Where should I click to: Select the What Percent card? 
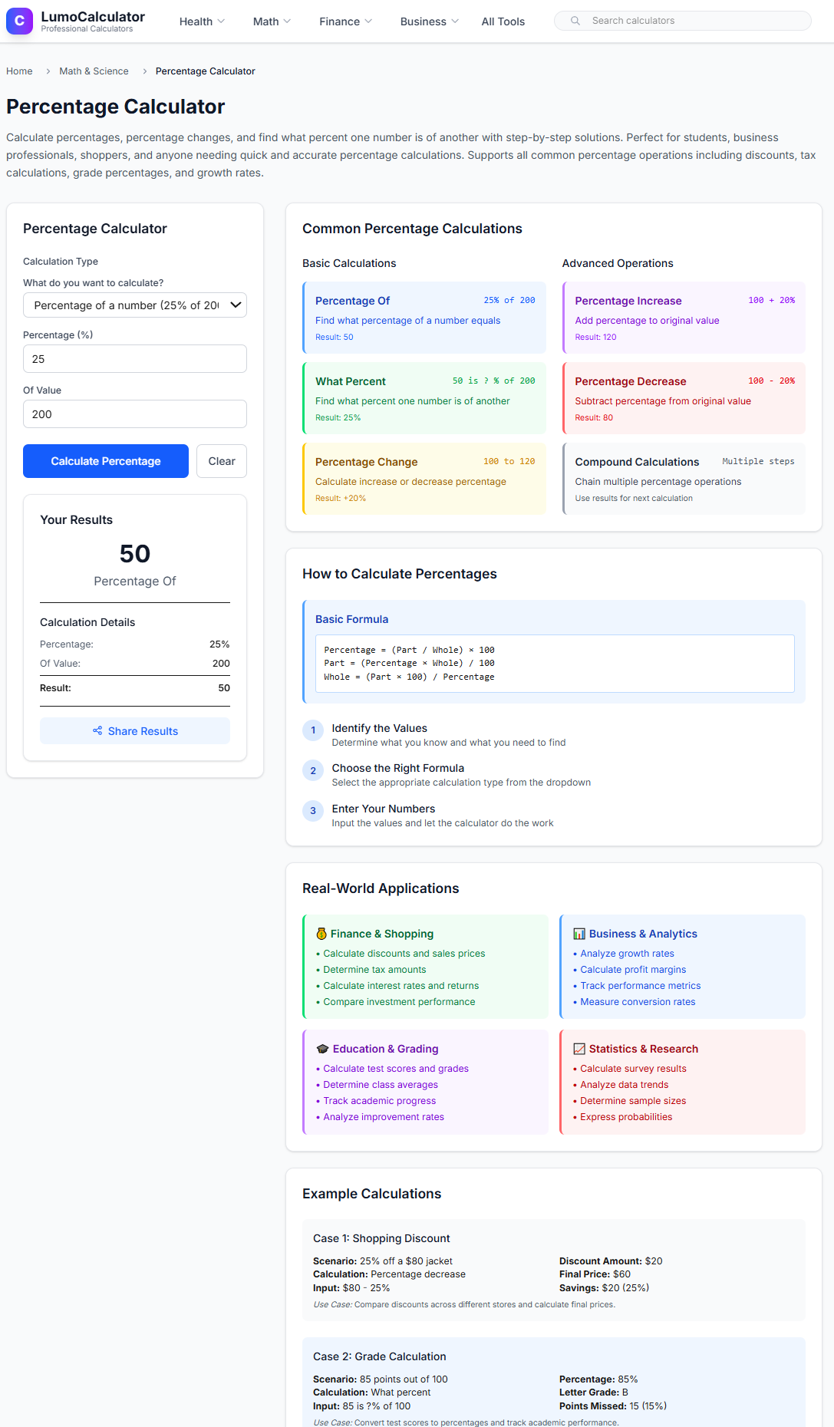click(x=424, y=398)
